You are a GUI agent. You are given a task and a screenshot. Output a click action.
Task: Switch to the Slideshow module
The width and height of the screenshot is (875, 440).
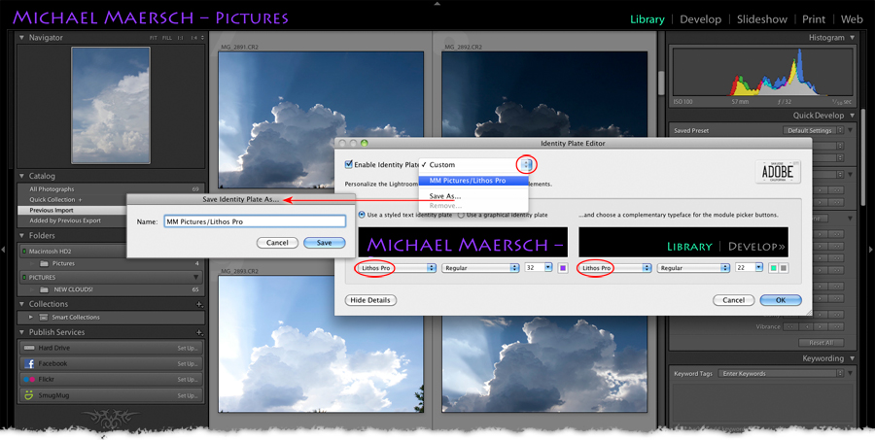pos(761,19)
